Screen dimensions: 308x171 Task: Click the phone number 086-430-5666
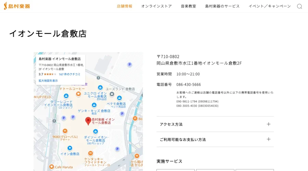coord(189,84)
